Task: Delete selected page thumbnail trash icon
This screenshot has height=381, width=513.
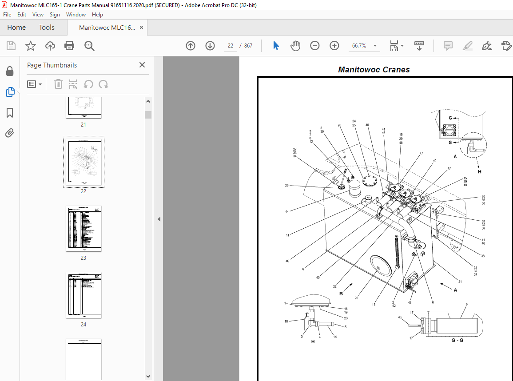Action: point(58,84)
